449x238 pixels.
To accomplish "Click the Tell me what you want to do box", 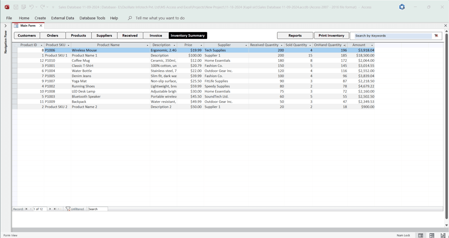I will (x=160, y=18).
